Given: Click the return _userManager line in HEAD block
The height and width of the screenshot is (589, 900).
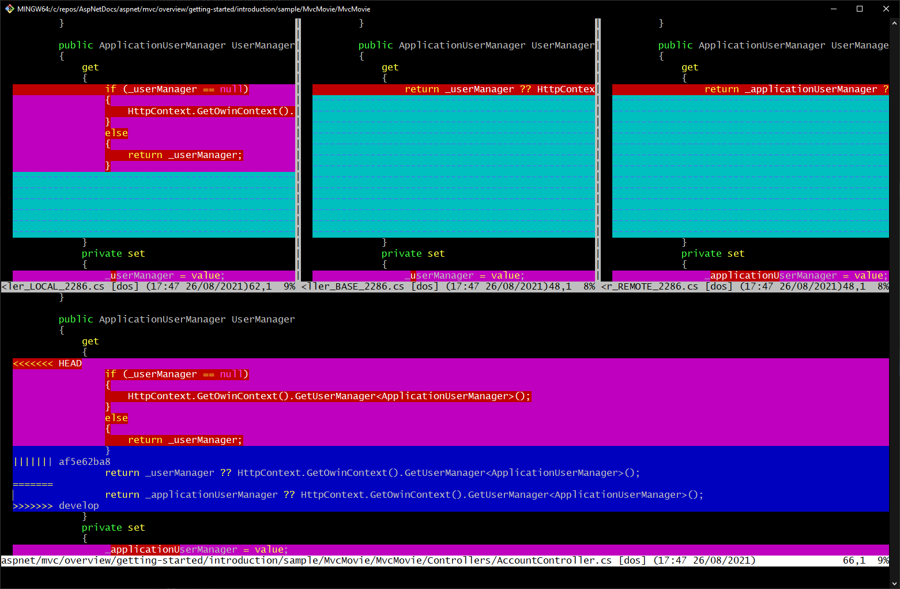Looking at the screenshot, I should tap(184, 440).
